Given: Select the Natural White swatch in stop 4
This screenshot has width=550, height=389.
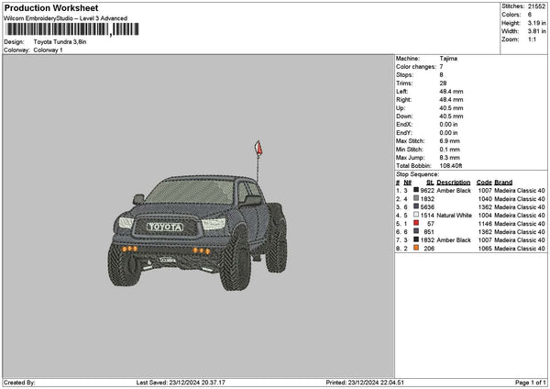Looking at the screenshot, I should click(416, 215).
